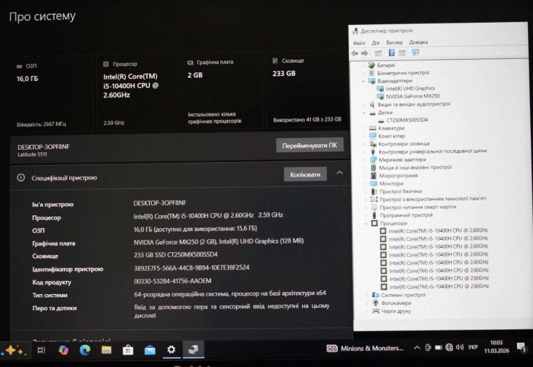Open Settings via the taskbar gear icon

pyautogui.click(x=171, y=349)
